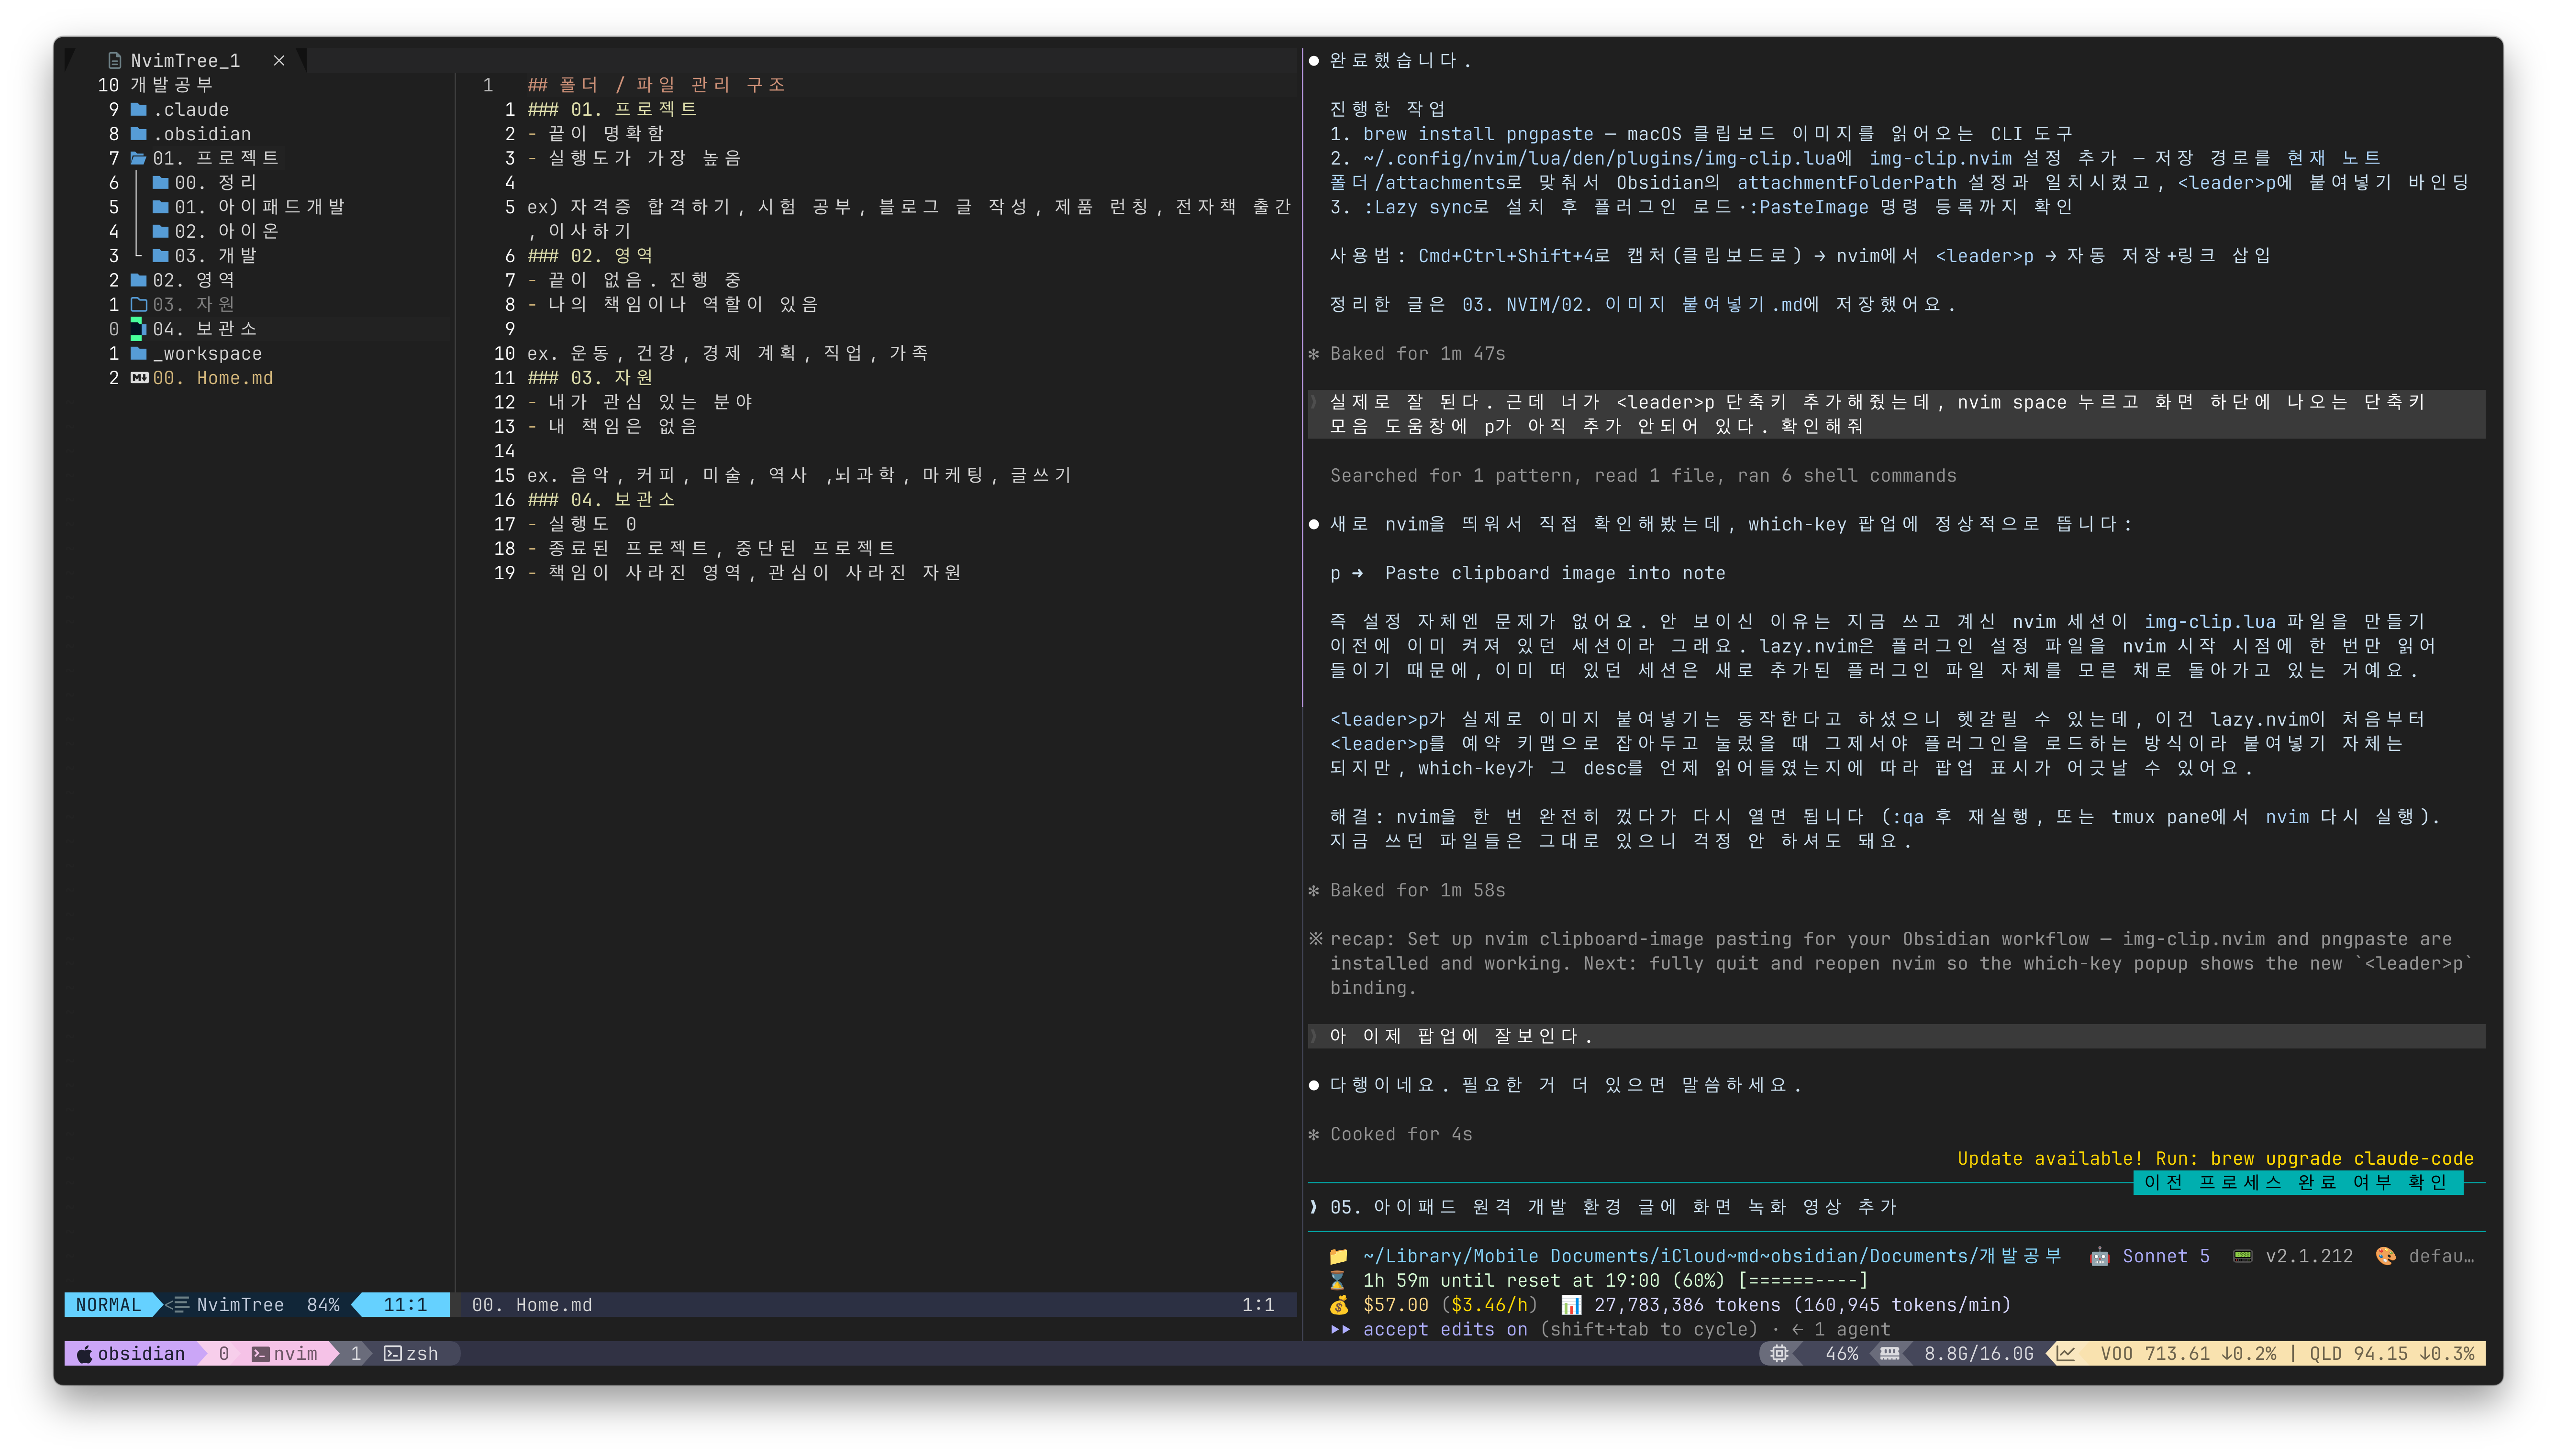Click the markdown icon next to 00. Home.md

(139, 378)
